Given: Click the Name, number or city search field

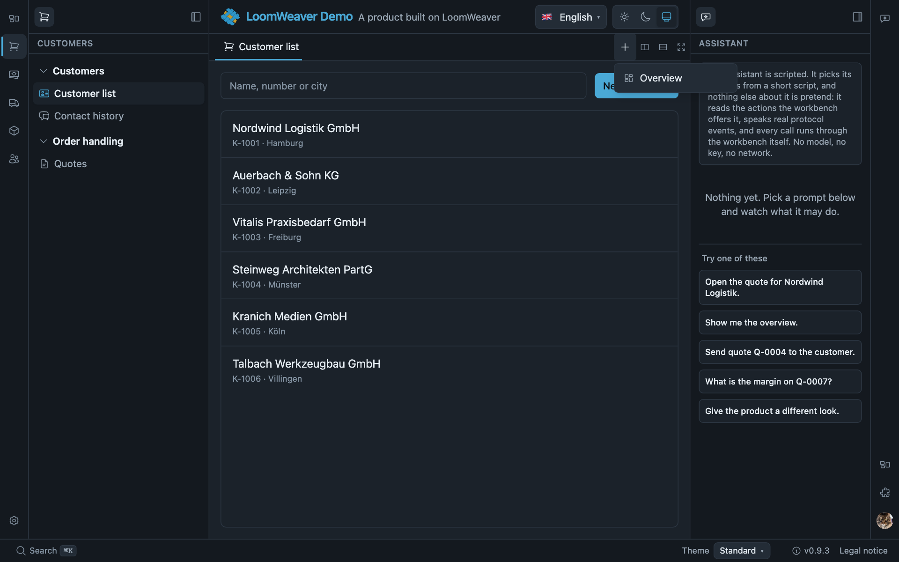Looking at the screenshot, I should [x=403, y=86].
